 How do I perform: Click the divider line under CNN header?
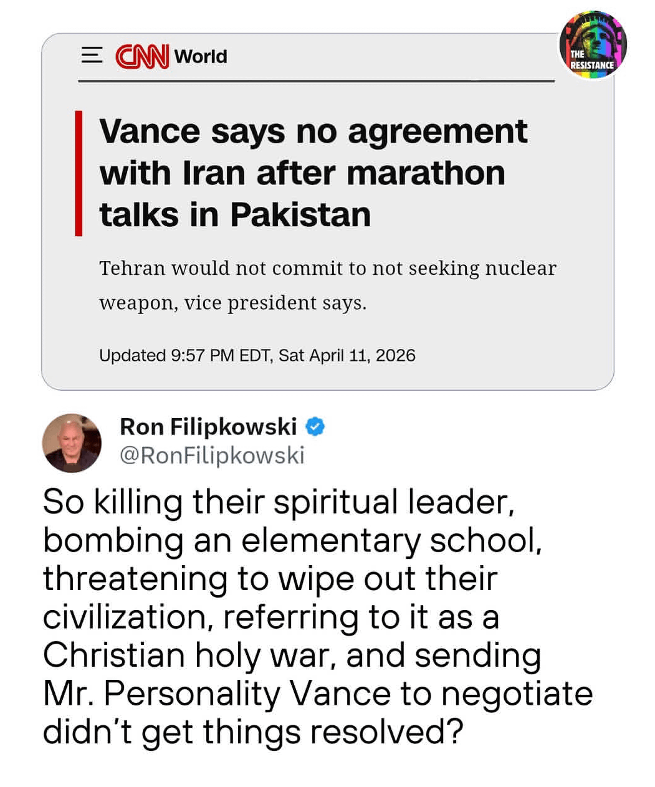(x=316, y=81)
